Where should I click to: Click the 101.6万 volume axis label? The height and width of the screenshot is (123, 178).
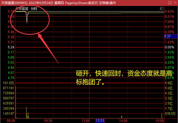[8, 83]
